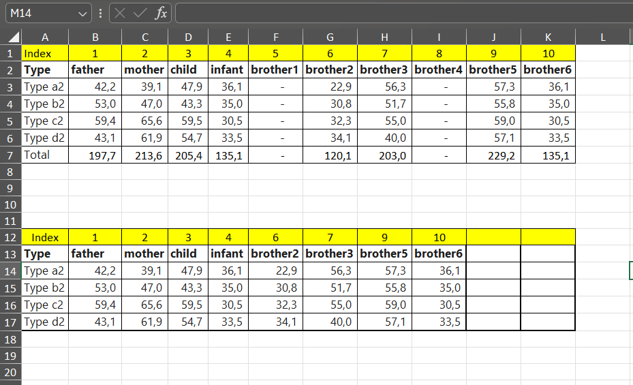The image size is (633, 385).
Task: Select row 12 header
Action: tap(10, 237)
